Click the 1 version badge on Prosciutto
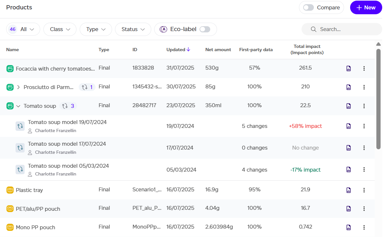The height and width of the screenshot is (237, 389). click(87, 87)
